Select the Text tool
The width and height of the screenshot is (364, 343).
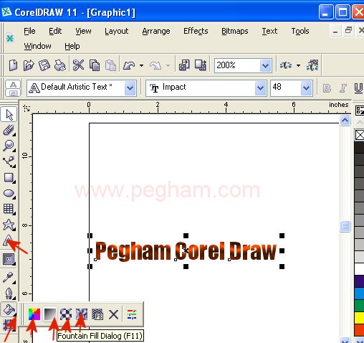[9, 240]
